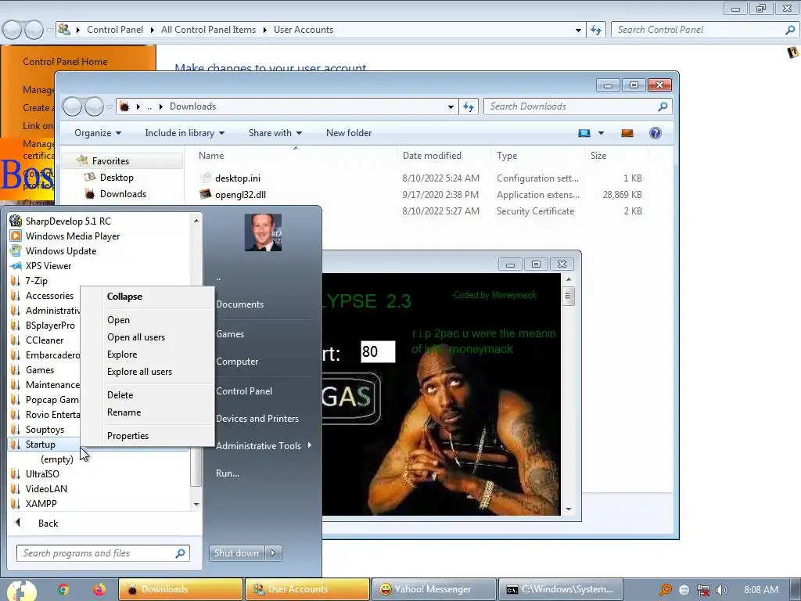Click the refresh icon beside Downloads address bar
Image resolution: width=801 pixels, height=601 pixels.
(x=469, y=106)
